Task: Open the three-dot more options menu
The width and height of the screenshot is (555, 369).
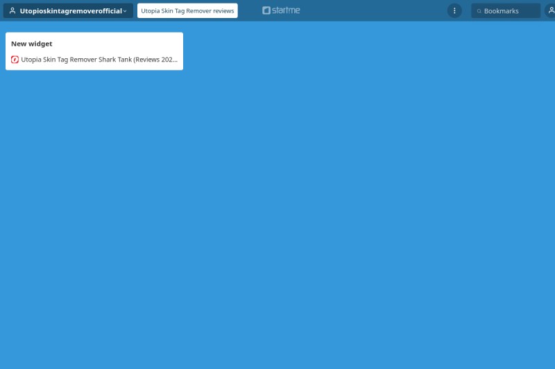Action: pyautogui.click(x=454, y=10)
